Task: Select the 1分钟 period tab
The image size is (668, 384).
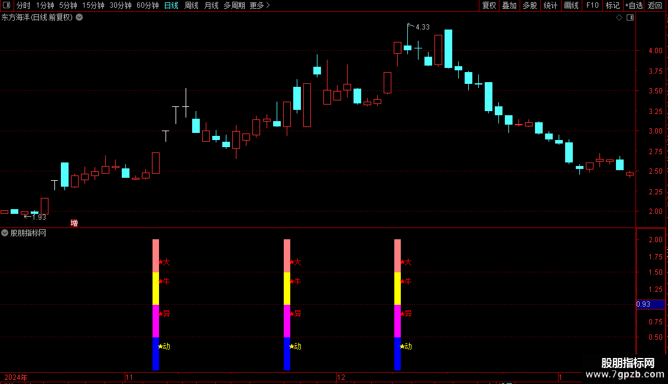Action: coord(45,5)
